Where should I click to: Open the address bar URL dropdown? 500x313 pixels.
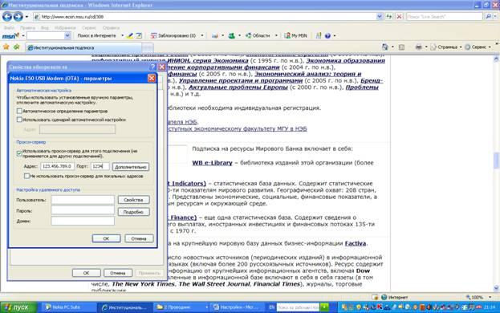(380, 16)
